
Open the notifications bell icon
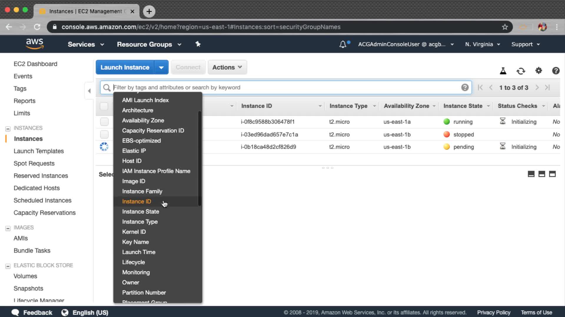tap(343, 44)
